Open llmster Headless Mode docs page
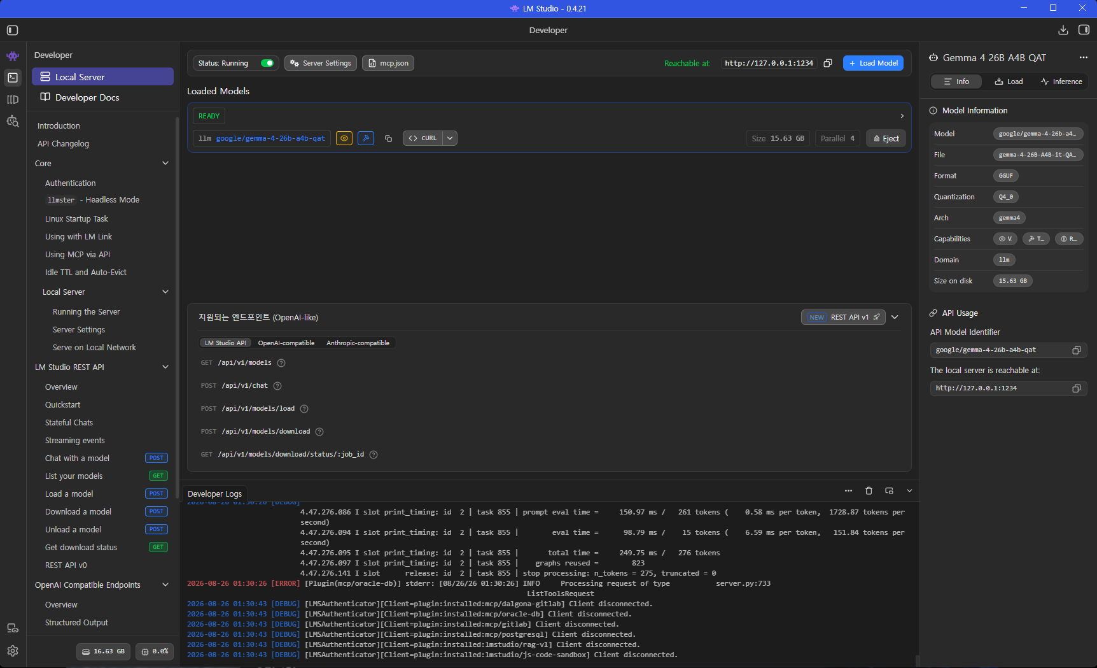 point(93,200)
